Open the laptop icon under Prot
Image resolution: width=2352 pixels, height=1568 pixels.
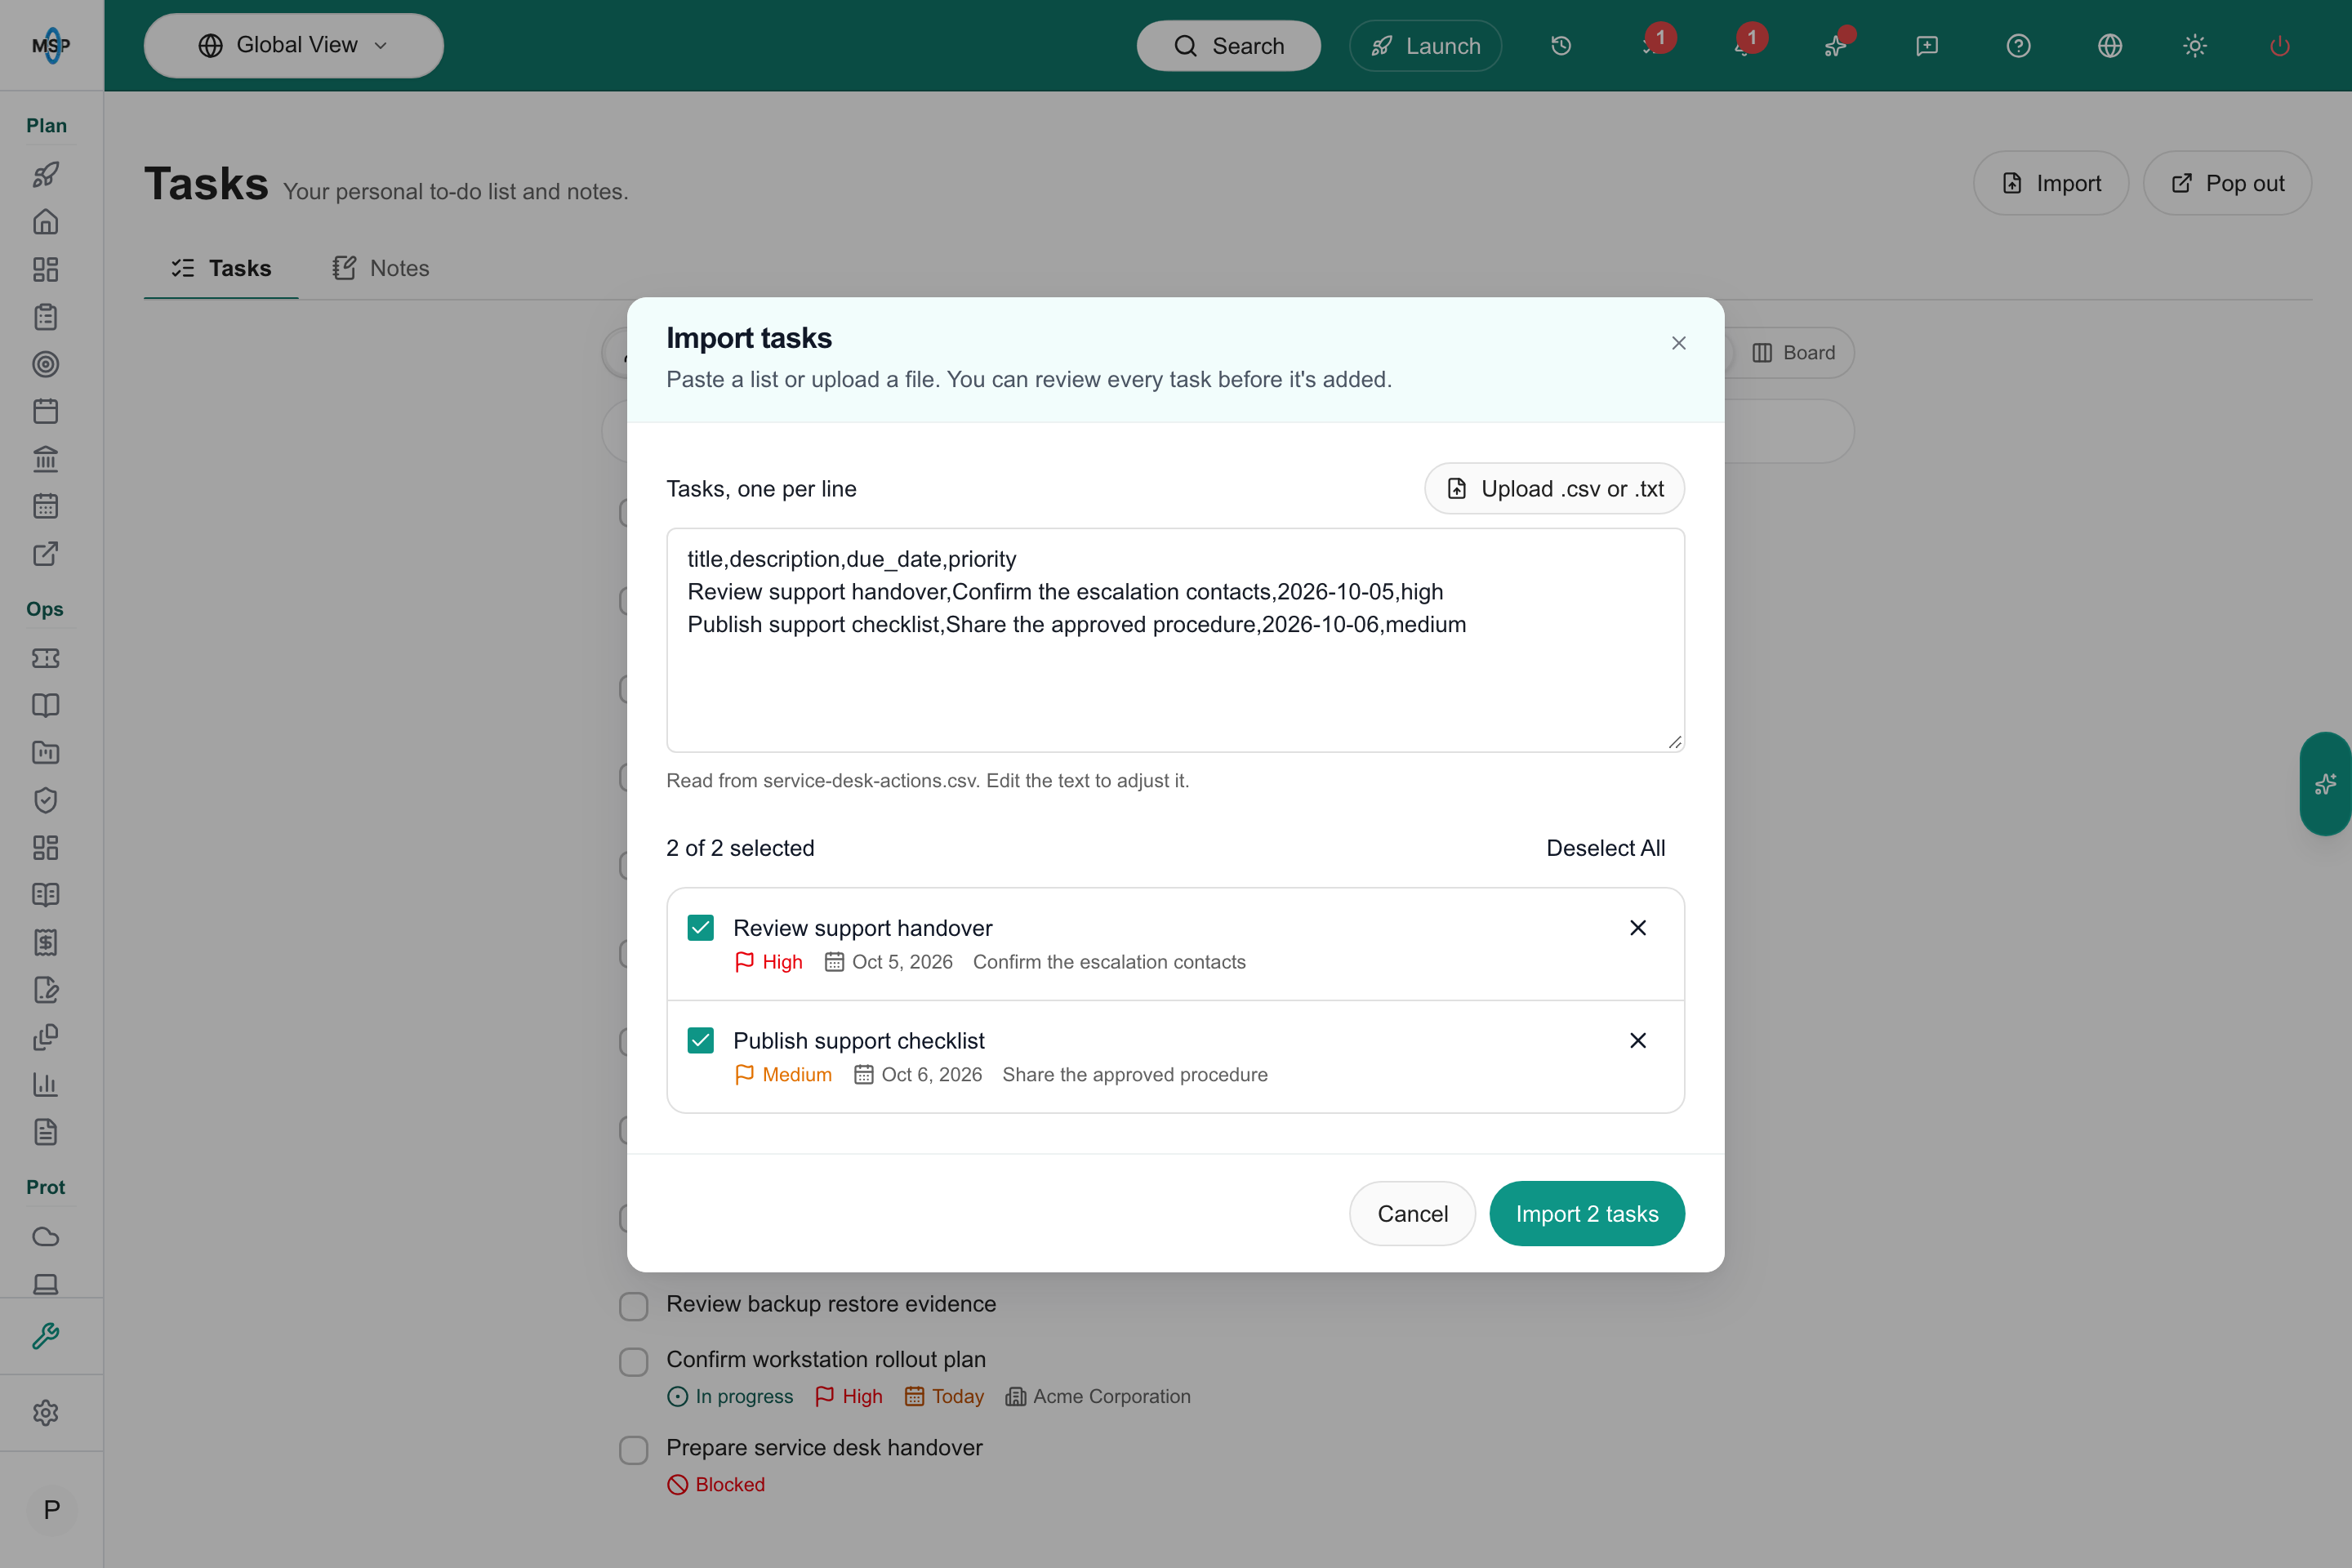(x=46, y=1283)
